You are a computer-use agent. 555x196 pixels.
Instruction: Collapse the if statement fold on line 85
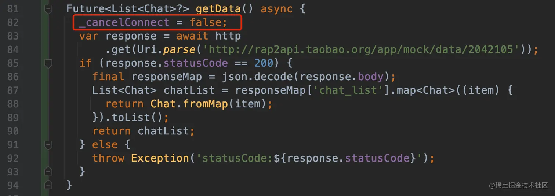coord(48,63)
